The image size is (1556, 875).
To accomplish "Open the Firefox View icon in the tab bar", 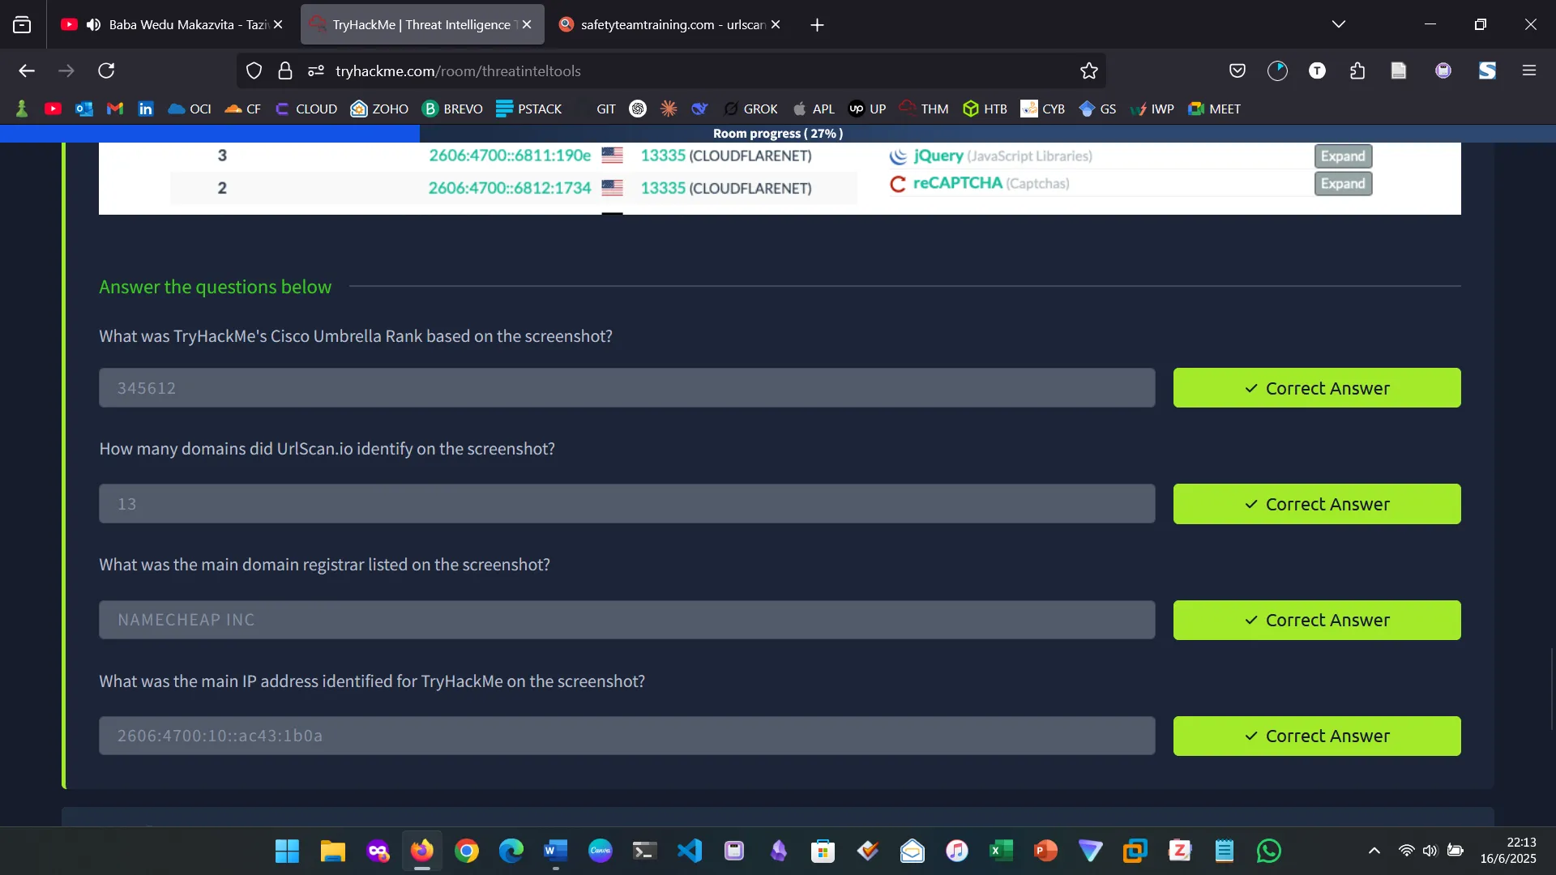I will pos(22,24).
